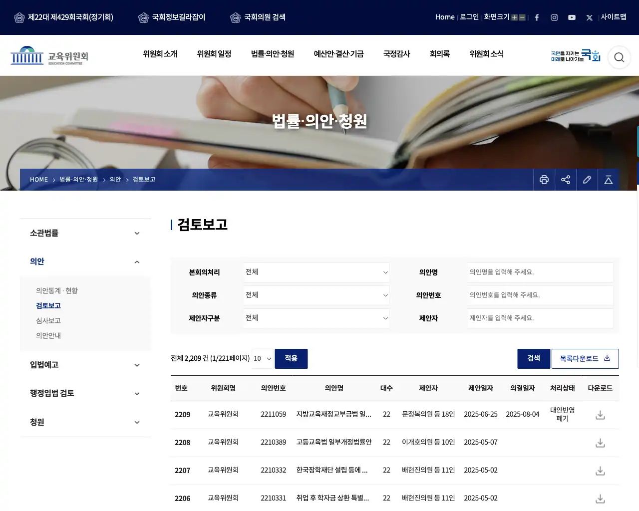
Task: Download the file for bill 2209
Action: pos(600,415)
